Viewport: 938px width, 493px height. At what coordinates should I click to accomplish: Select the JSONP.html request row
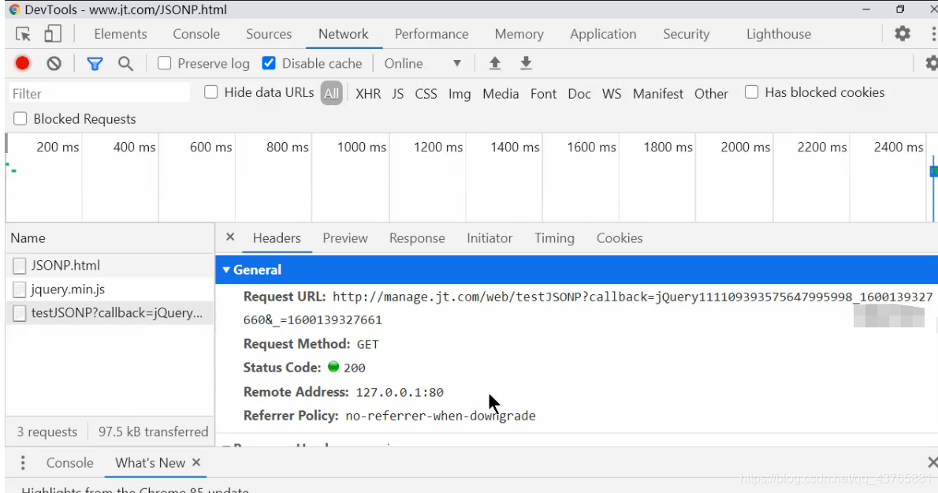click(x=110, y=265)
